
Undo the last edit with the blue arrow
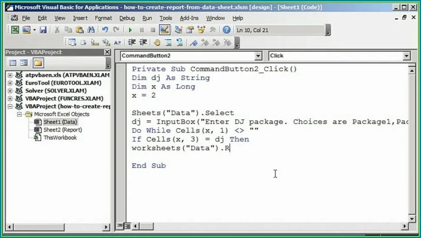coord(105,30)
